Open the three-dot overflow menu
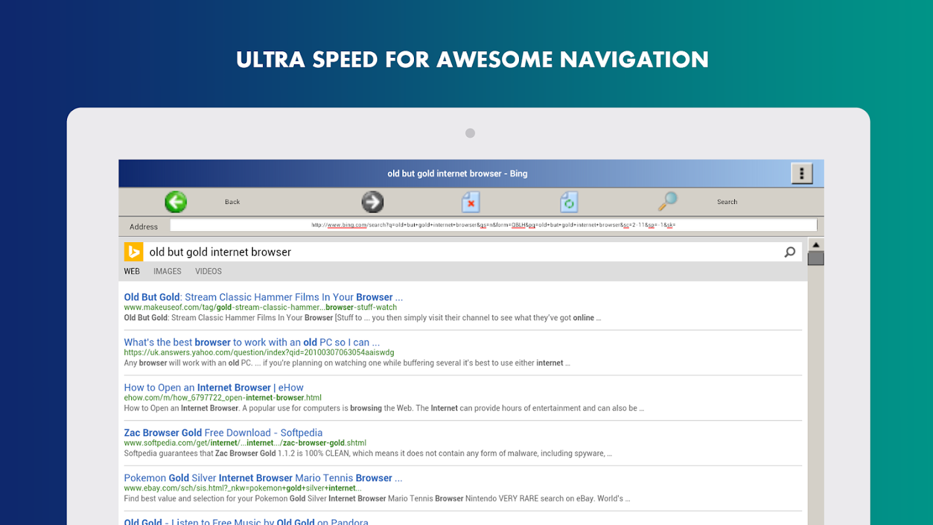The width and height of the screenshot is (933, 525). (801, 174)
